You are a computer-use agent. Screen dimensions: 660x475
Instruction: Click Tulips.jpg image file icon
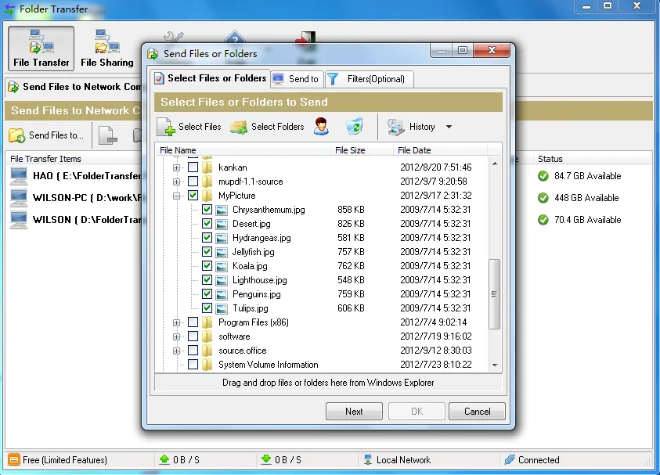222,308
